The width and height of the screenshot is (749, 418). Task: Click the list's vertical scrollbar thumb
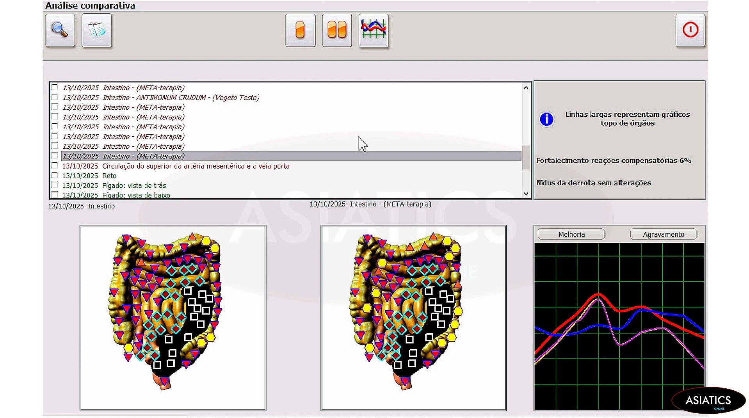(x=526, y=157)
